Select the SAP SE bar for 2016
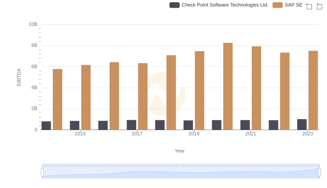The image size is (327, 188). [x=114, y=96]
